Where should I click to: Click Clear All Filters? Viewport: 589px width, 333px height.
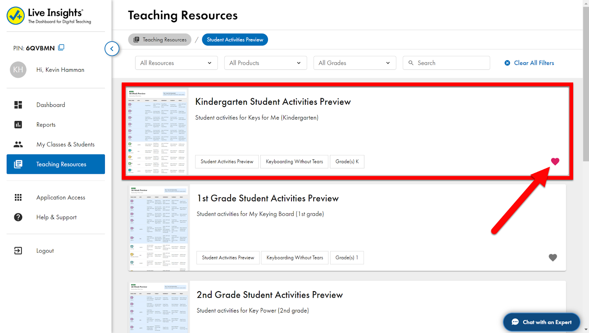(x=529, y=63)
